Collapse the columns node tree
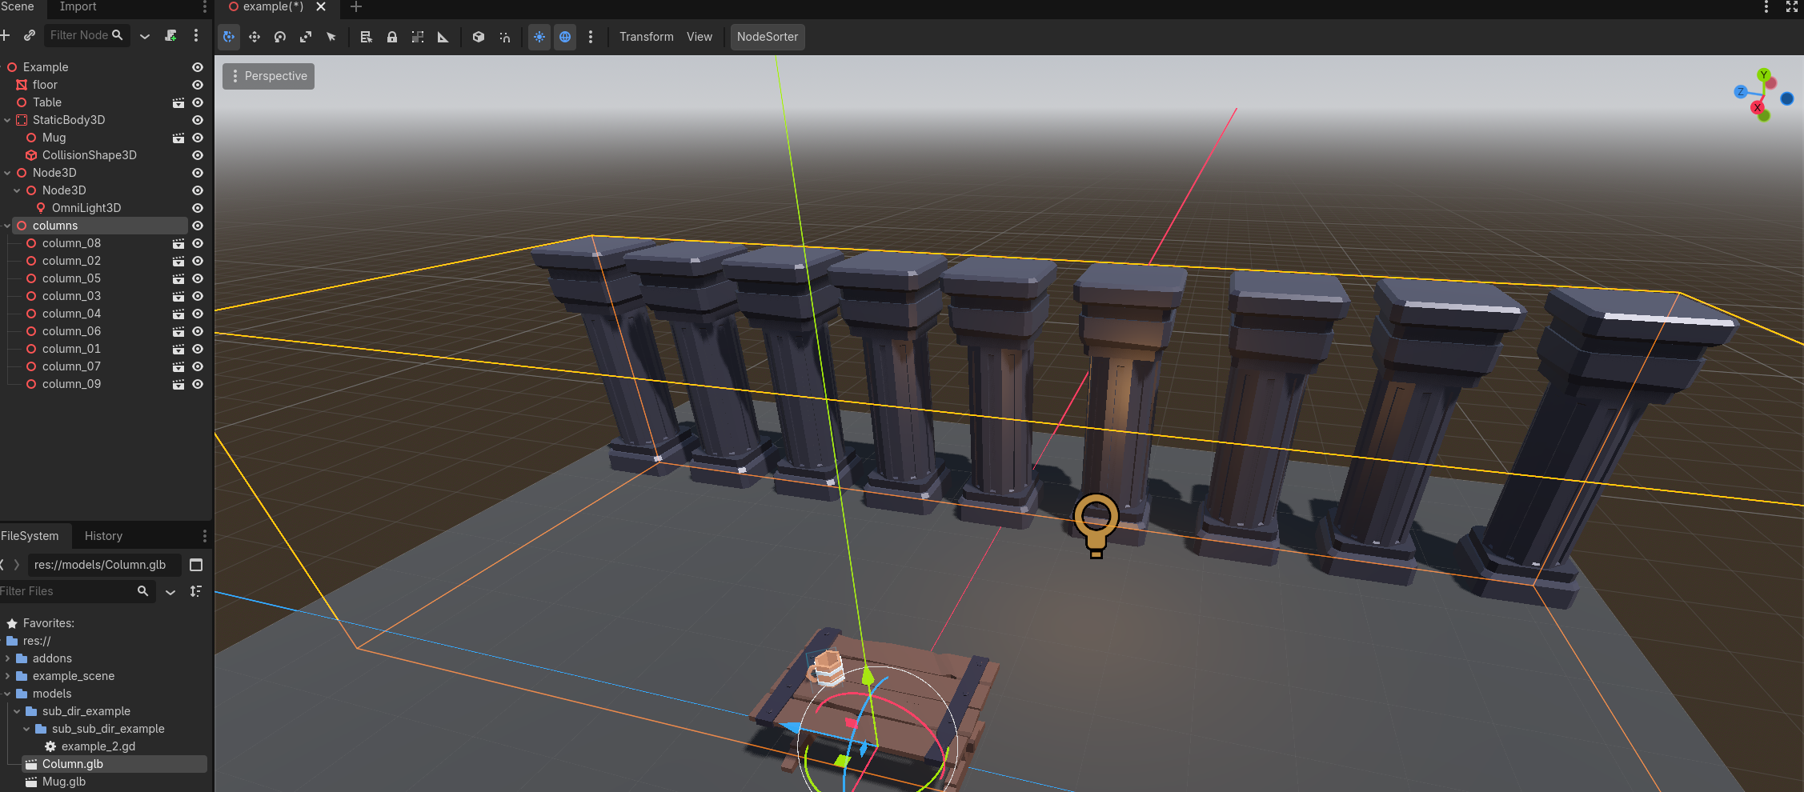 point(8,226)
